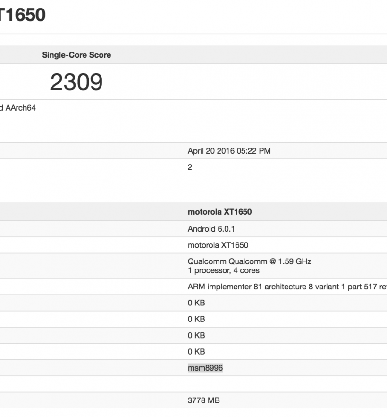Click the AArch64 text under the score
This screenshot has width=387, height=417.
(x=20, y=108)
